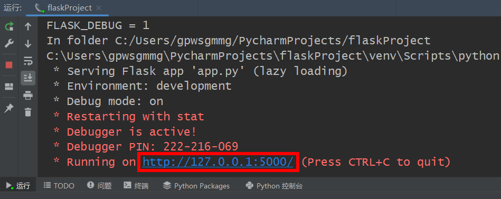The image size is (501, 199).
Task: Toggle scroll to end of output
Action: tap(28, 78)
